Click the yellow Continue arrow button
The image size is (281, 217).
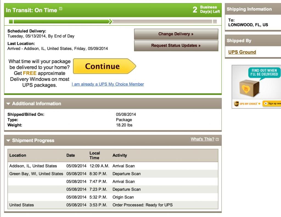105,66
